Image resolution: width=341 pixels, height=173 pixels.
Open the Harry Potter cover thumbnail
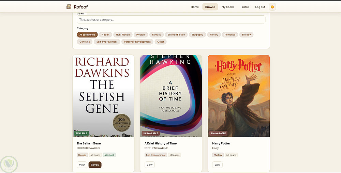point(239,96)
